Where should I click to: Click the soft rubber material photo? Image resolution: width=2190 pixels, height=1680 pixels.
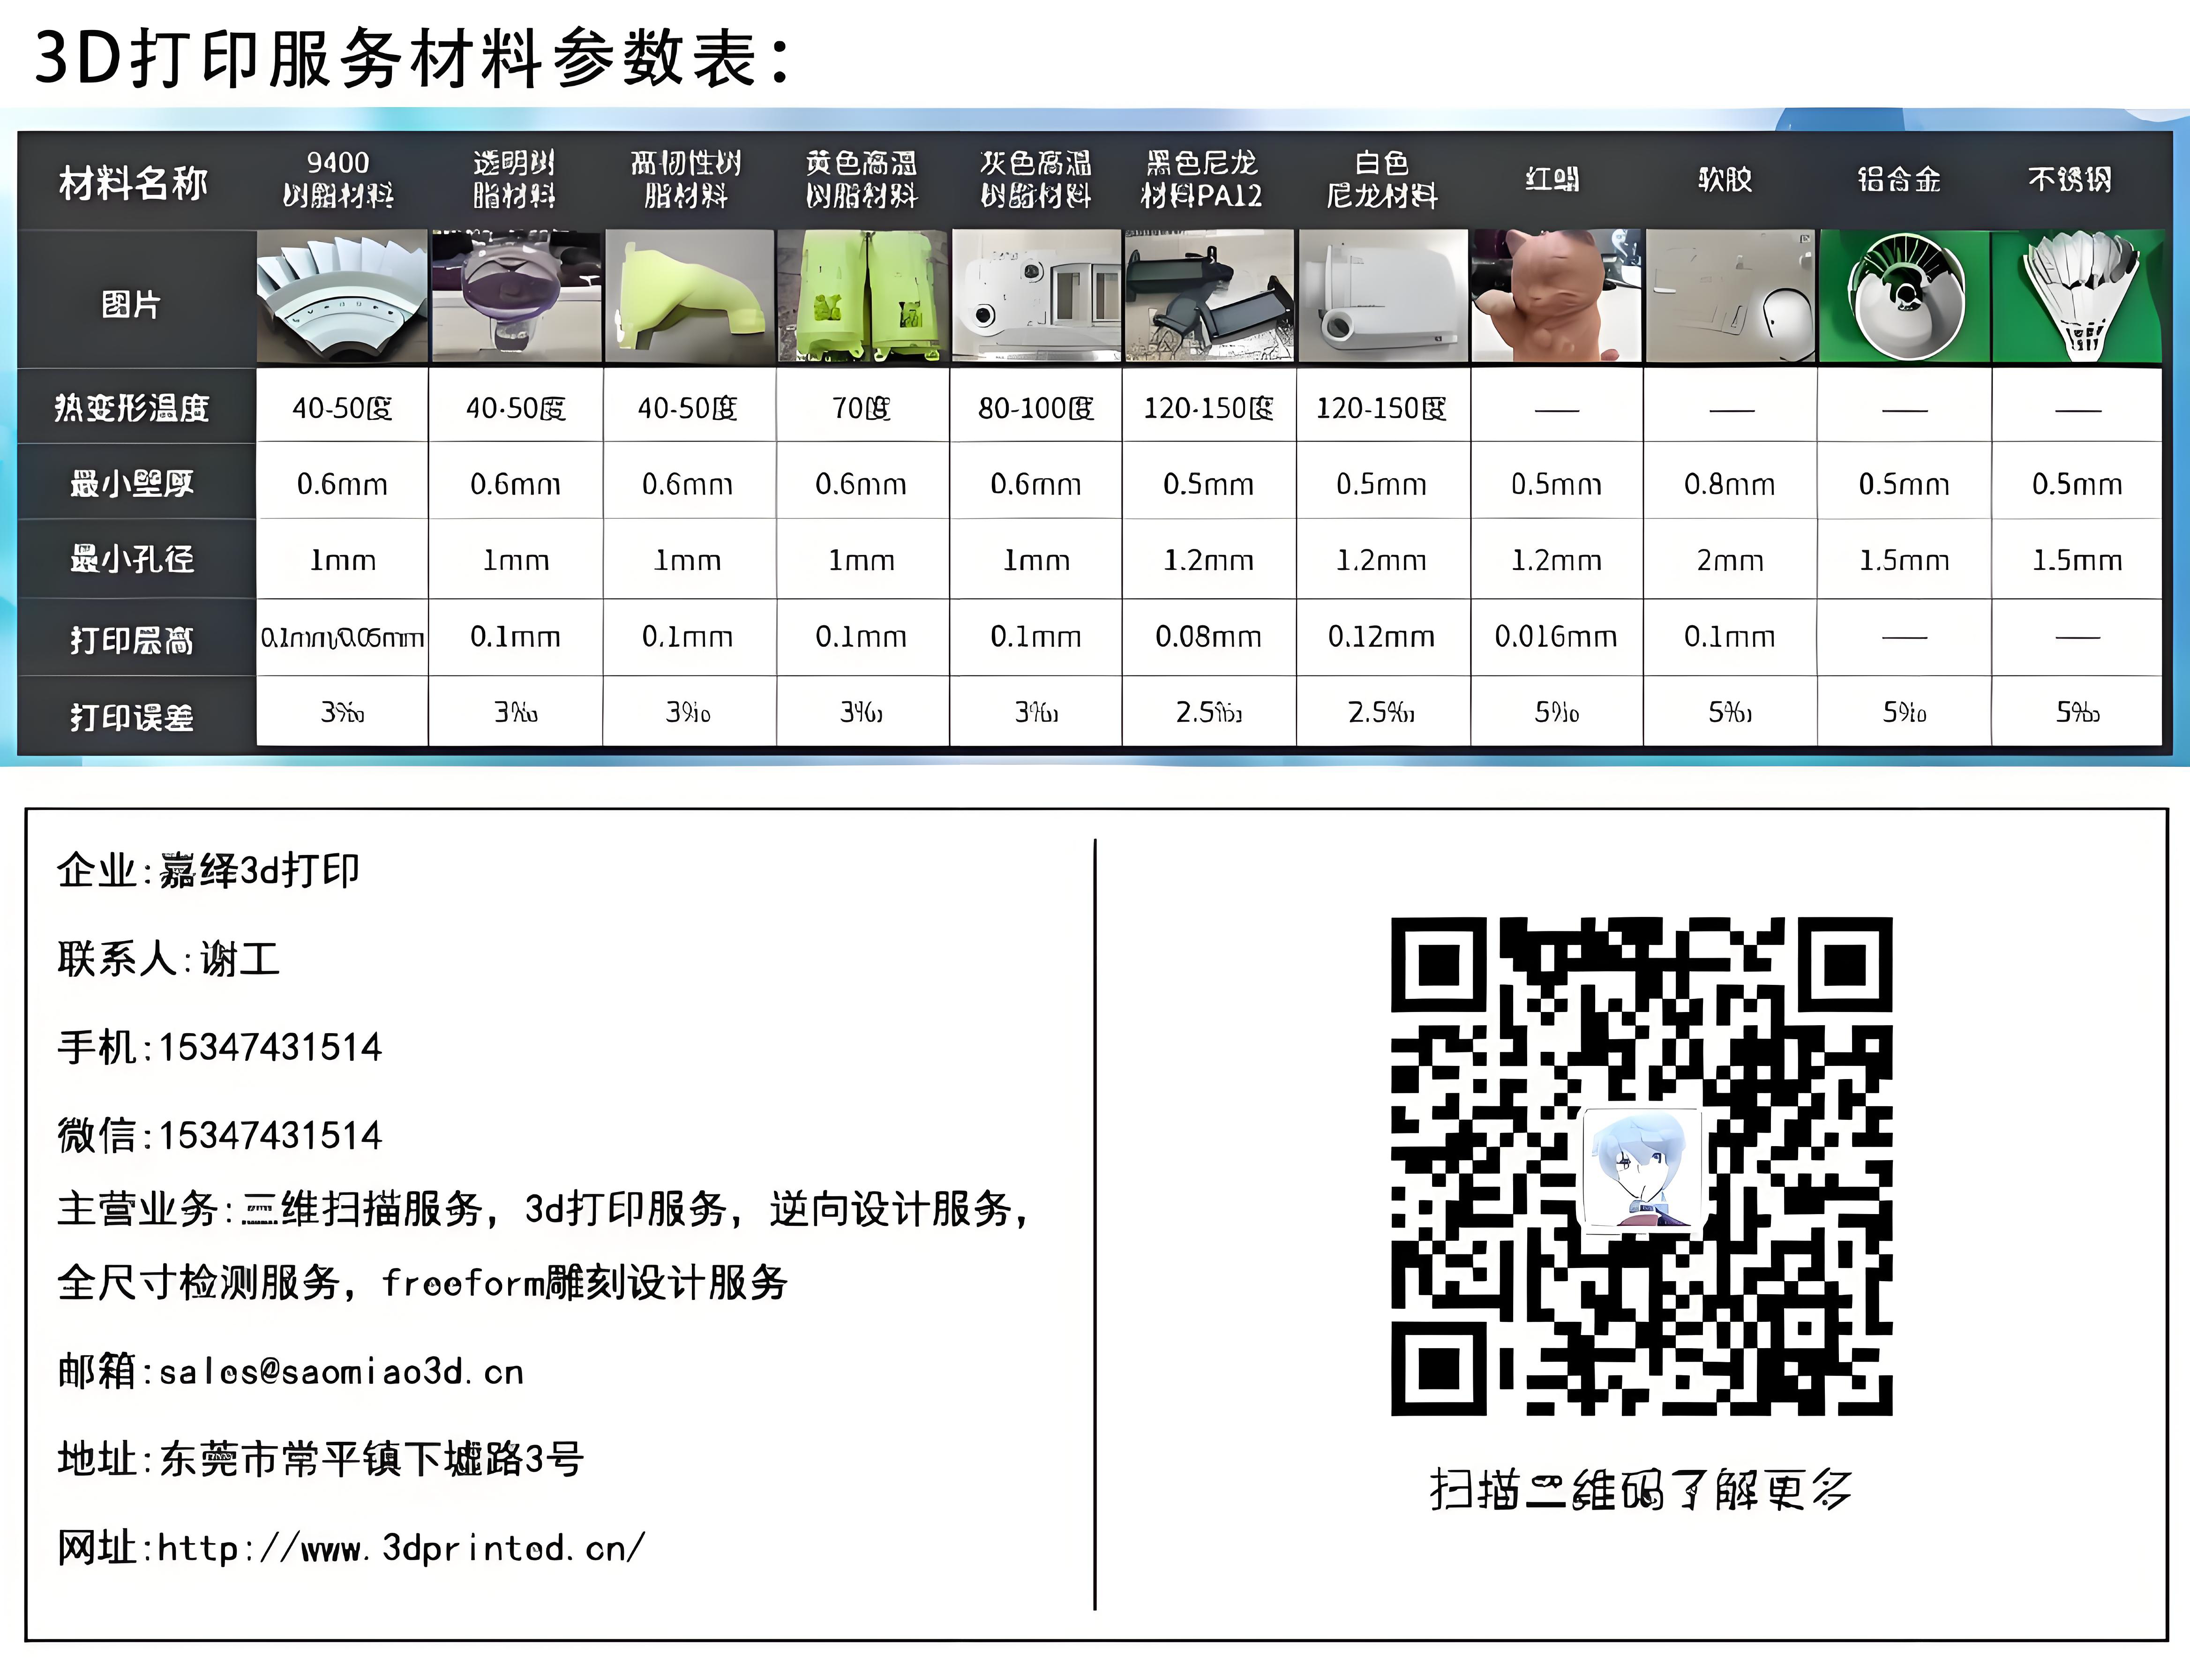(x=1730, y=296)
